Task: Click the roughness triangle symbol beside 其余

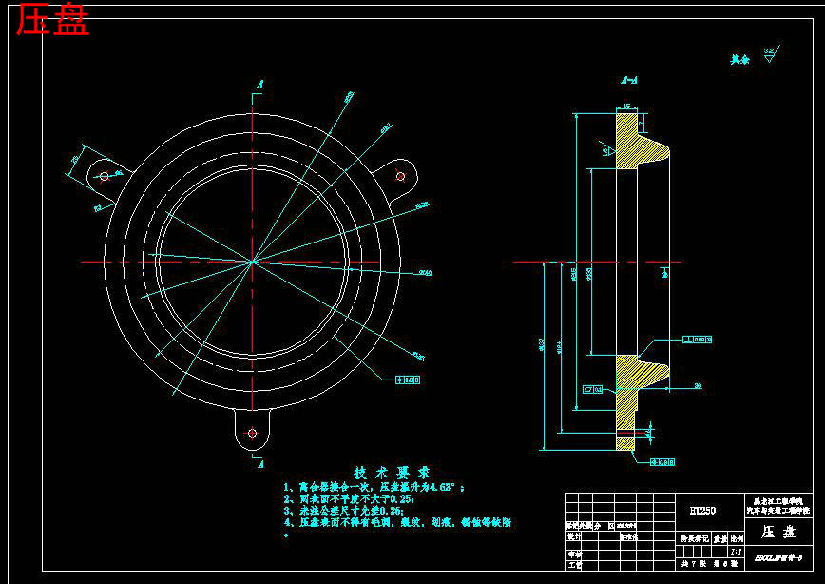Action: coord(771,54)
